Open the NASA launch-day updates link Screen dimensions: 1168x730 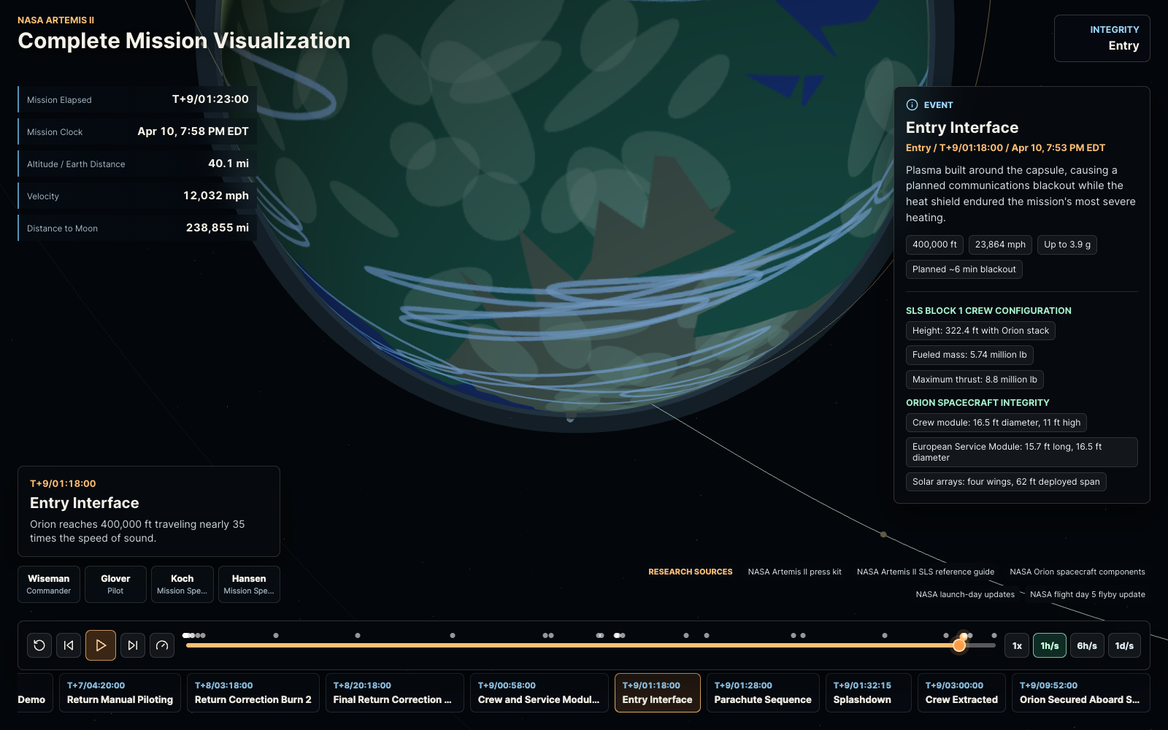965,594
